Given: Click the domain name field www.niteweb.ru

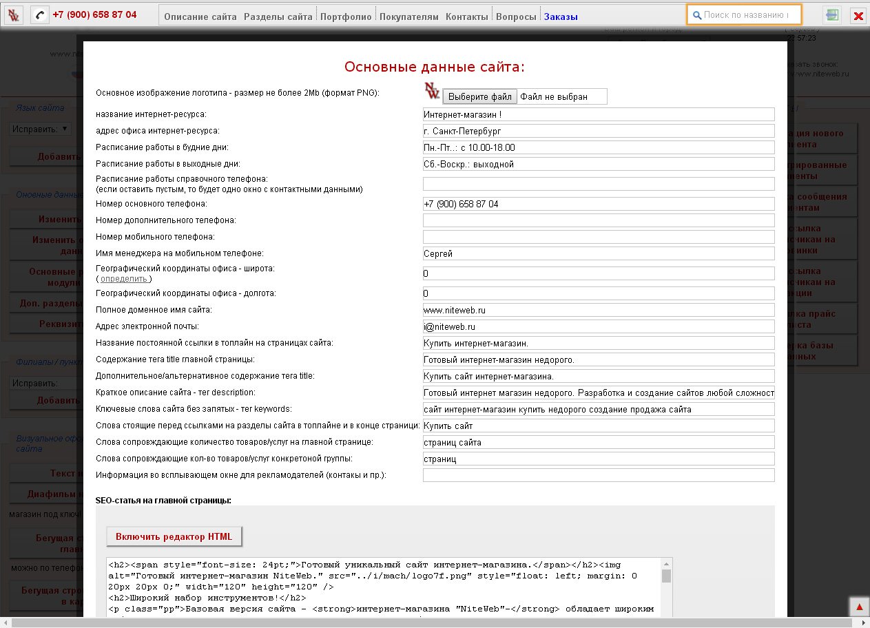Looking at the screenshot, I should pos(599,310).
